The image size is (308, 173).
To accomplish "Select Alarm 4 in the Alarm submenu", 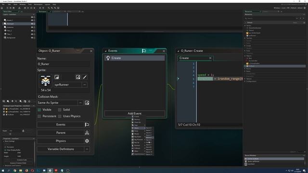I will point(150,138).
